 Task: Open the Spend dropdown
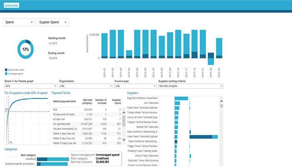tap(19, 22)
